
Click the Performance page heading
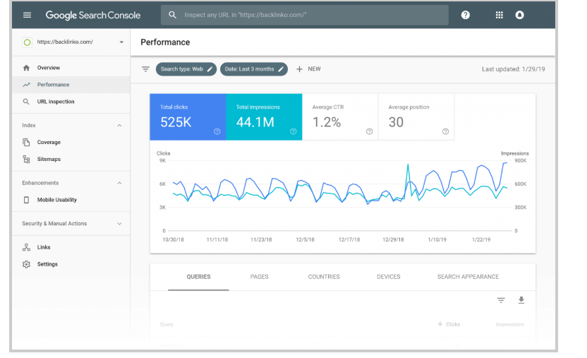(165, 42)
